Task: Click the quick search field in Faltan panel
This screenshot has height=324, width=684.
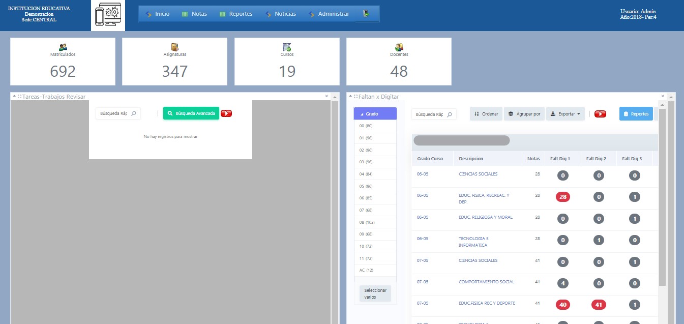Action: click(430, 114)
